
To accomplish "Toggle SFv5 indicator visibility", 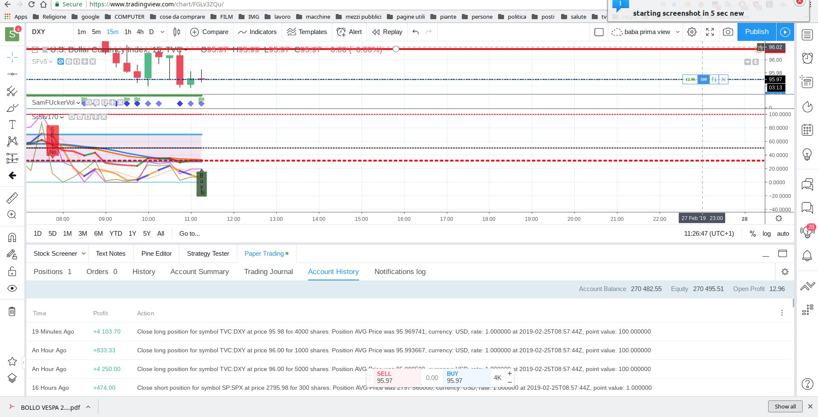I will (x=60, y=62).
